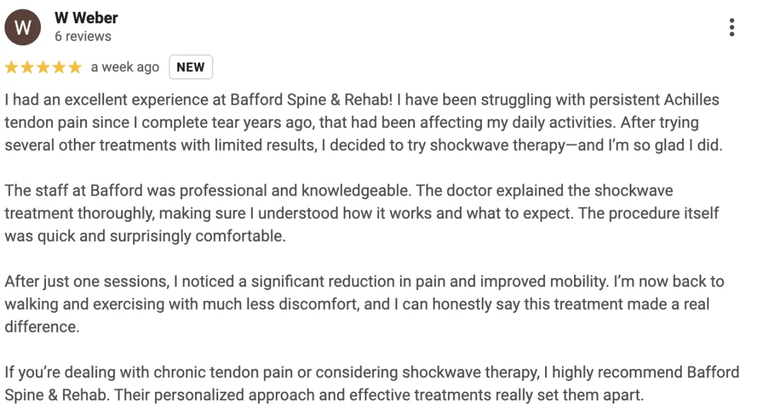Click 'Achilles' in the first paragraph
757x410 pixels.
coord(691,100)
